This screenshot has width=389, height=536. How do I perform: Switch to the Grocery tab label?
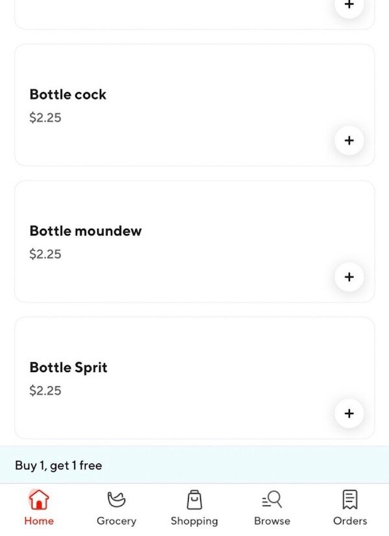116,520
